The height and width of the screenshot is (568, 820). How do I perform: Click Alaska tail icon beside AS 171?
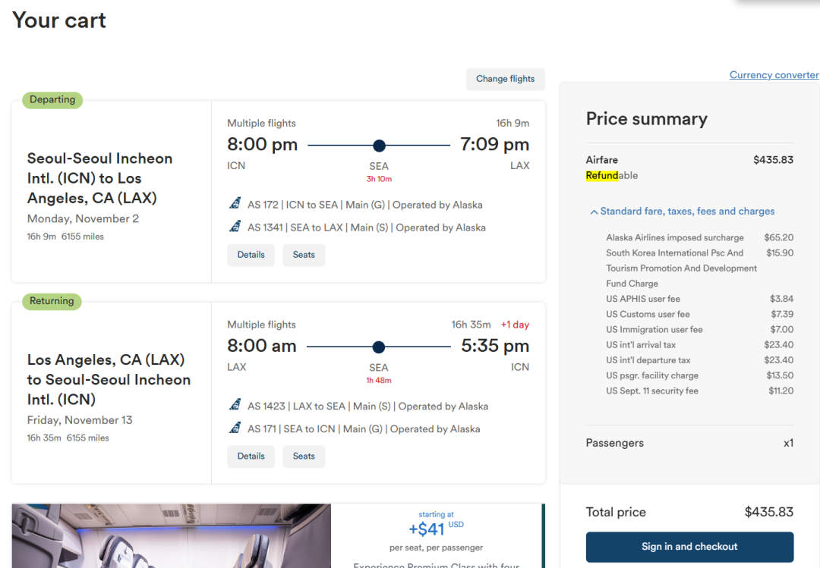coord(235,428)
